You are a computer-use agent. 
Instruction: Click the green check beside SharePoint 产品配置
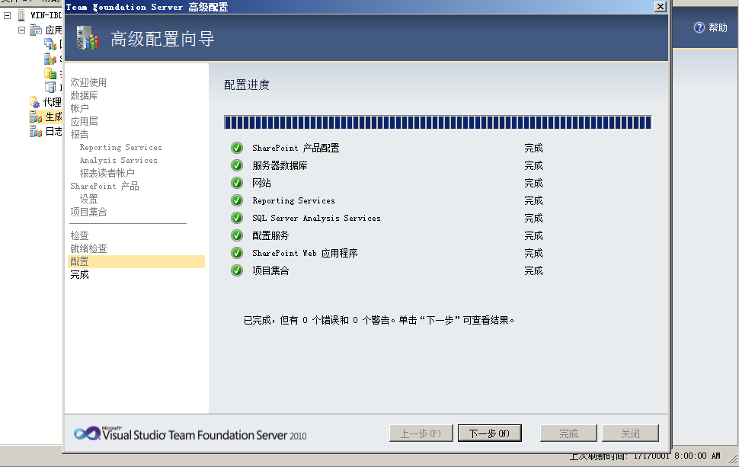click(237, 148)
